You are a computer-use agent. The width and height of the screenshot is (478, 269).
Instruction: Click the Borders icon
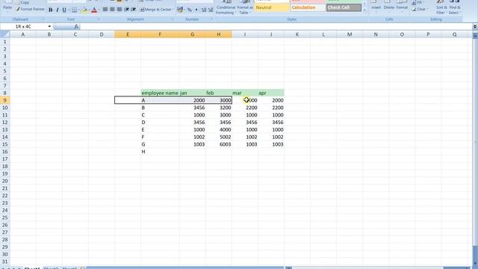(x=75, y=10)
